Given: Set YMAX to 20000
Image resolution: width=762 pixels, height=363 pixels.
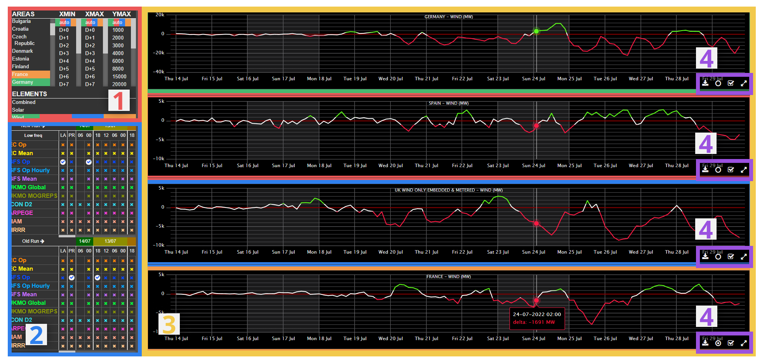Looking at the screenshot, I should click(x=119, y=84).
